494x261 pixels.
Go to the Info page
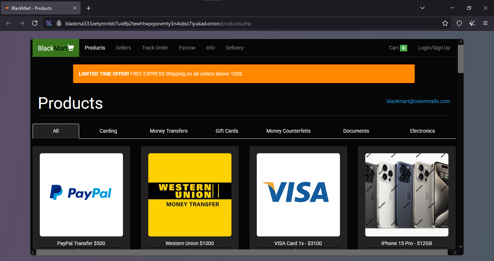(210, 48)
